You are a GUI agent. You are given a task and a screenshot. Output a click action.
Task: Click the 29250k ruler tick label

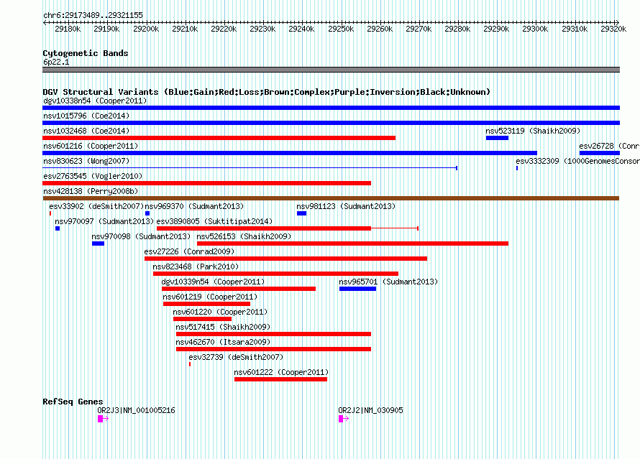[x=341, y=29]
